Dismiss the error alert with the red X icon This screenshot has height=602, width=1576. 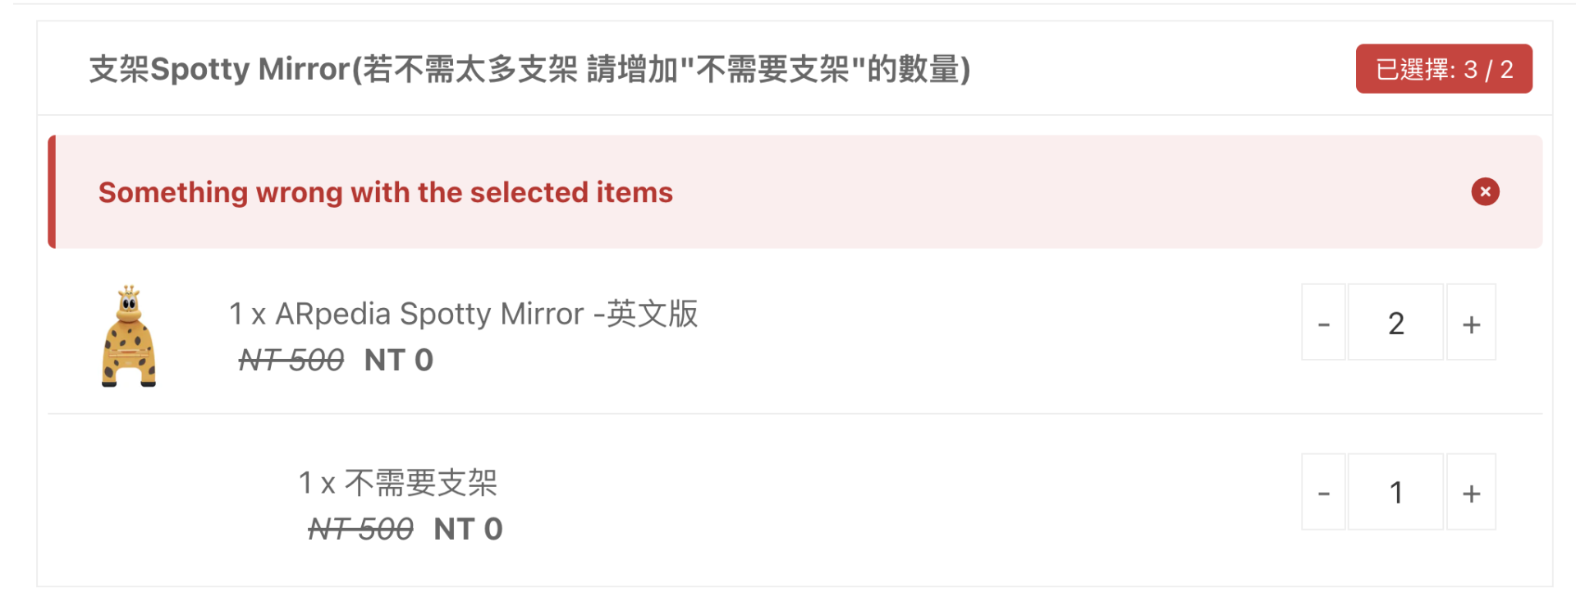pos(1485,191)
